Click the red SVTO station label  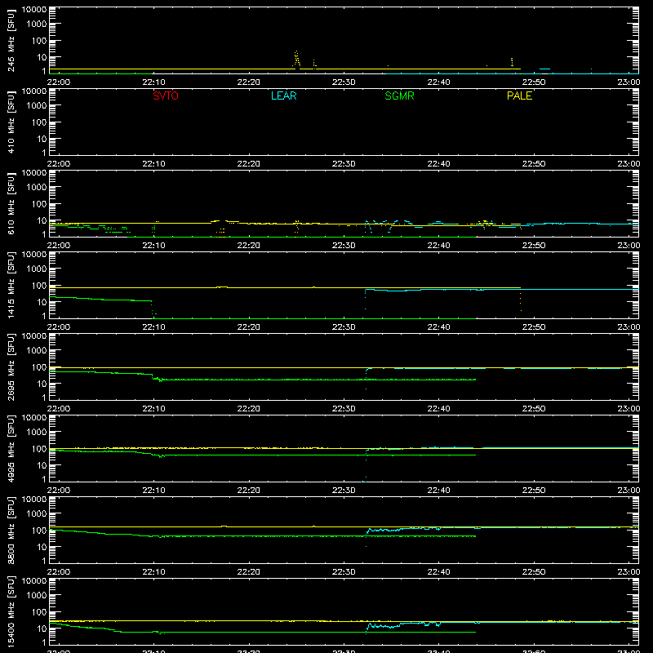(166, 96)
